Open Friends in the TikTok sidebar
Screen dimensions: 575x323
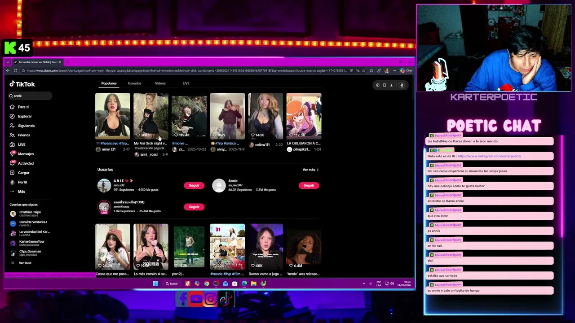pyautogui.click(x=20, y=135)
